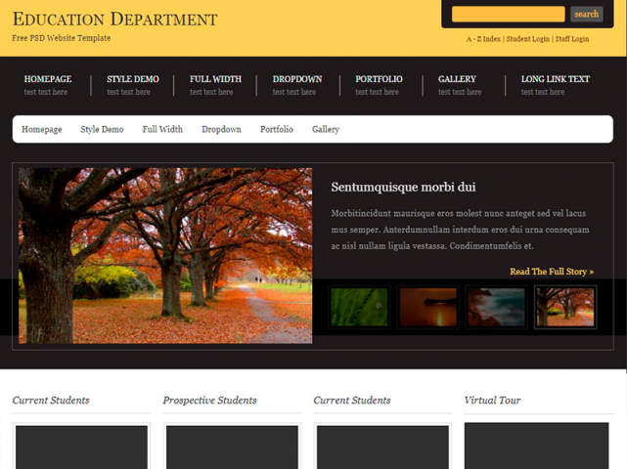
Task: Select the blue coastal water thumbnail
Action: click(x=496, y=307)
